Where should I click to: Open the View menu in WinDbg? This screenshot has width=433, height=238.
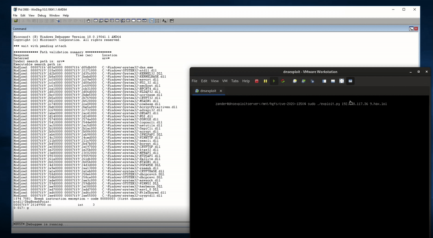31,15
